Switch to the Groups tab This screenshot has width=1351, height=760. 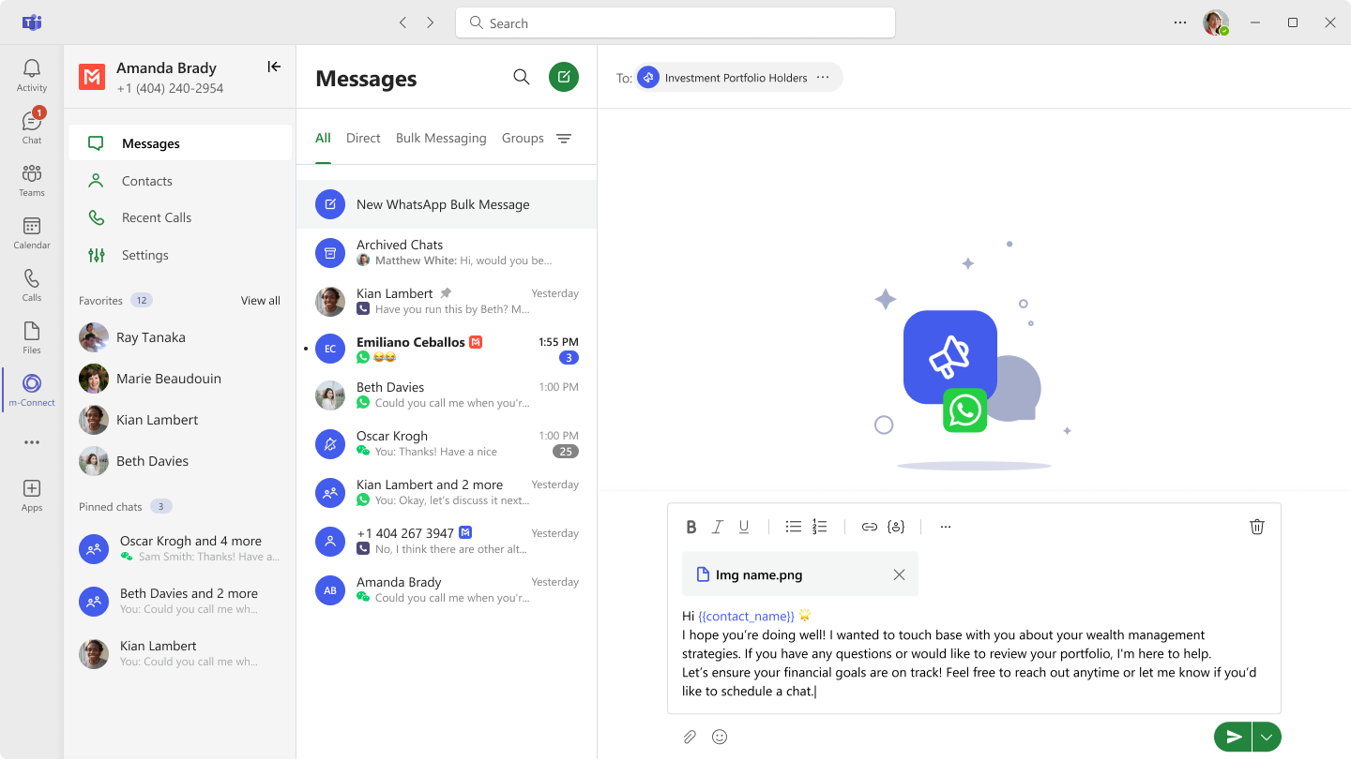point(523,139)
